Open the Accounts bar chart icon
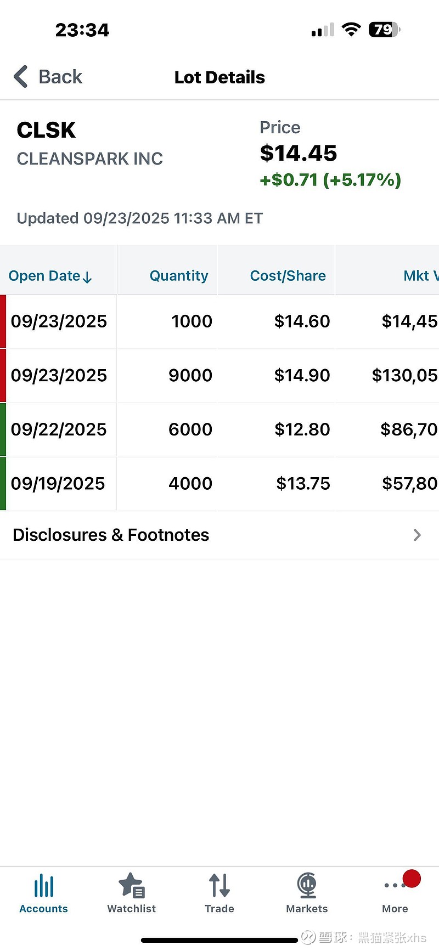This screenshot has height=951, width=439. coord(44,886)
